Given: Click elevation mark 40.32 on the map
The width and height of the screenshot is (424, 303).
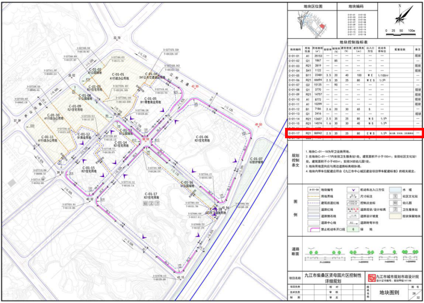Looking at the screenshot, I should click(x=90, y=199).
